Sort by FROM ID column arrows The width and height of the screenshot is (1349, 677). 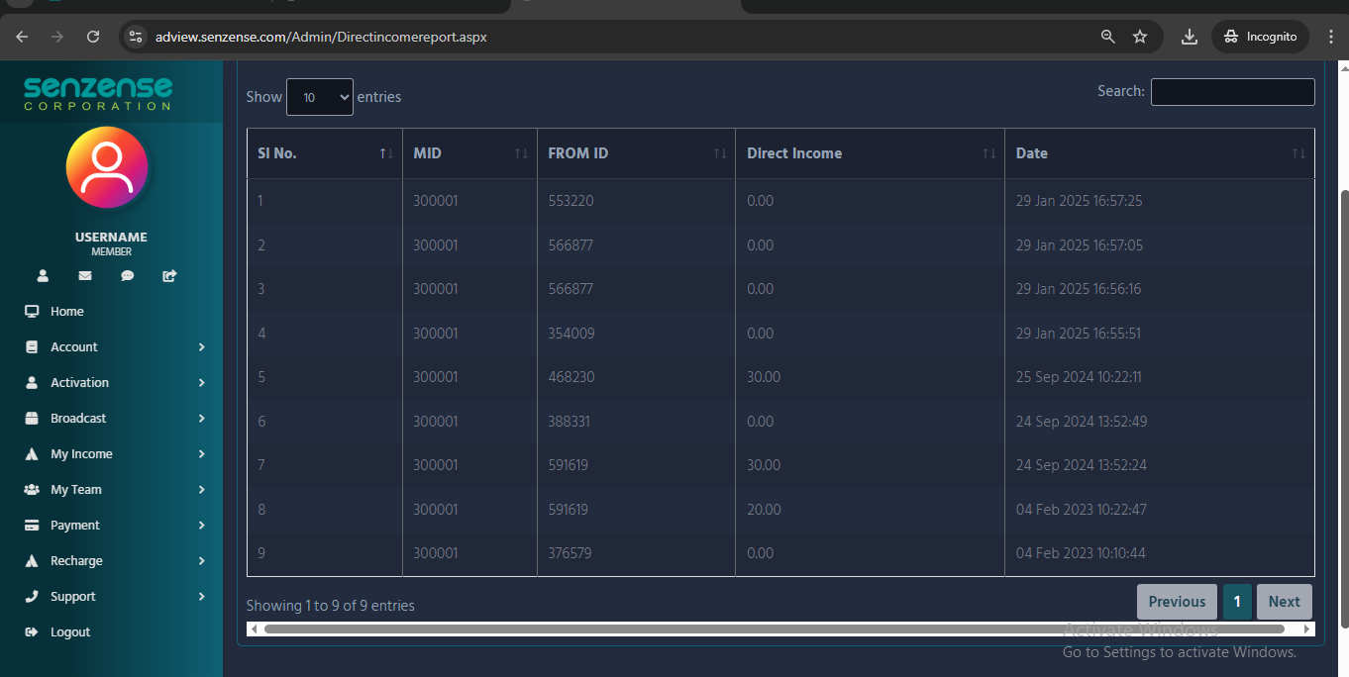pos(720,153)
